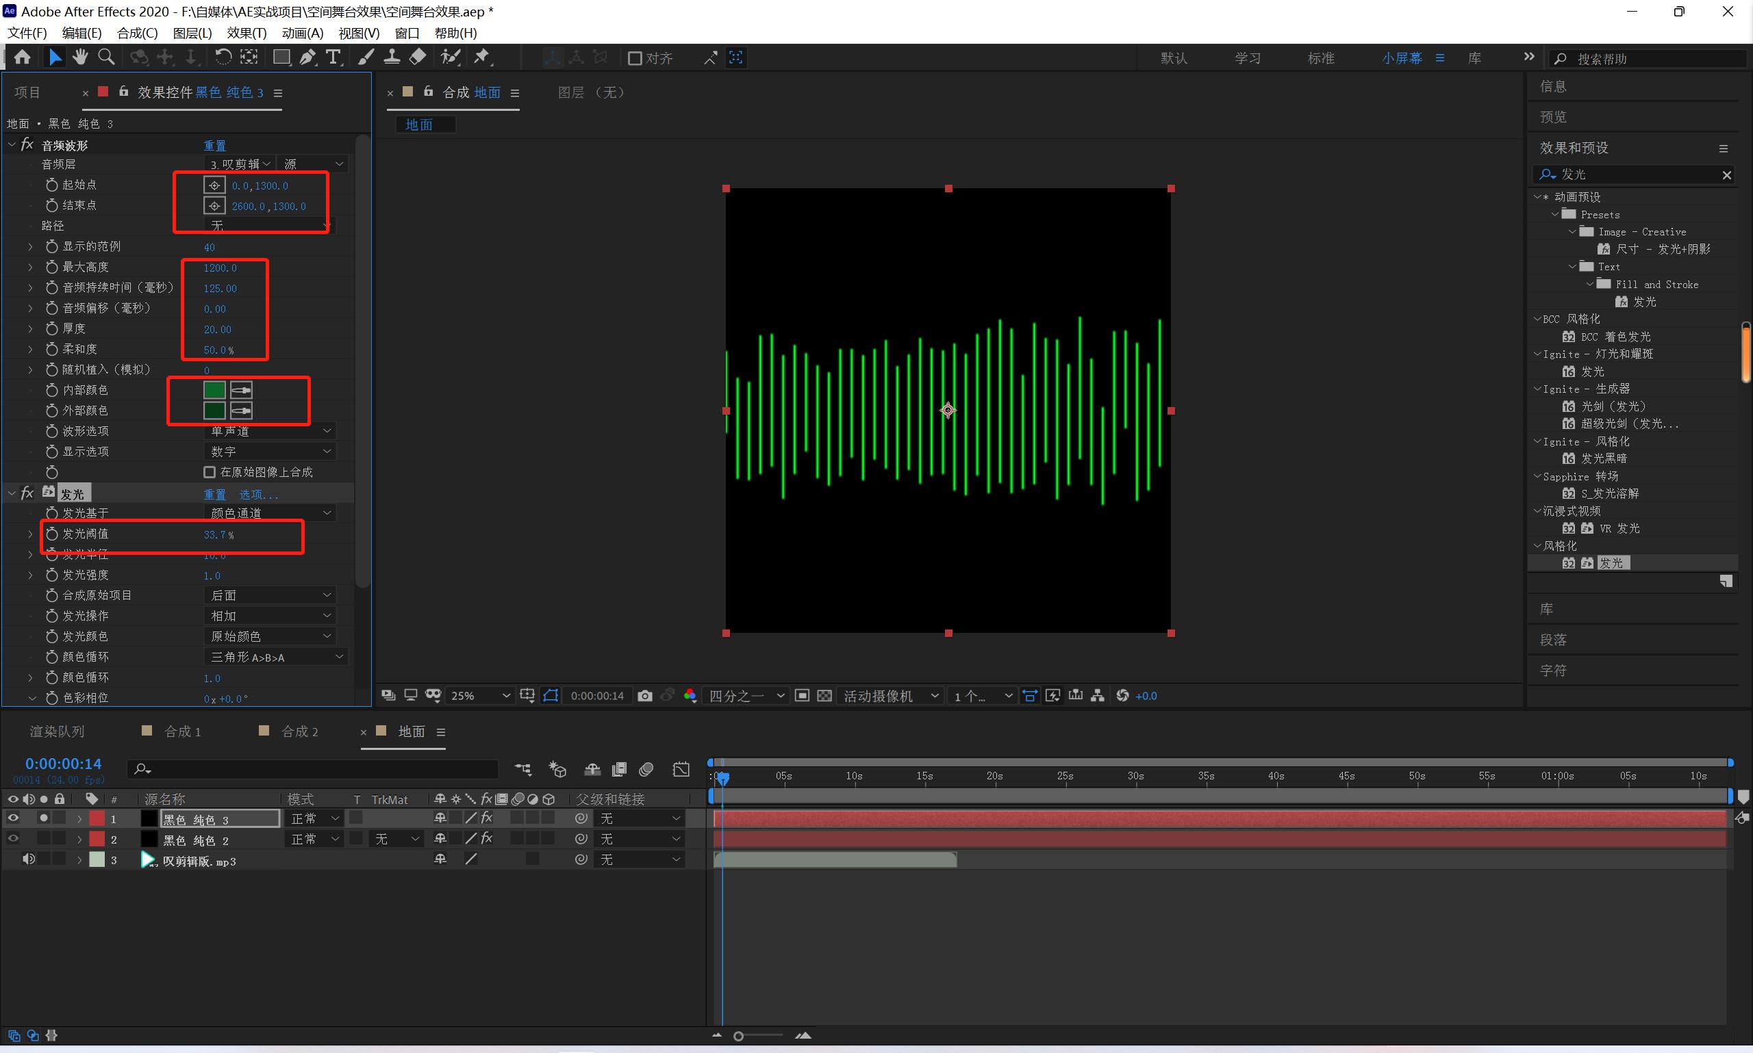Click the timeline zoom slider handle

pos(738,1036)
